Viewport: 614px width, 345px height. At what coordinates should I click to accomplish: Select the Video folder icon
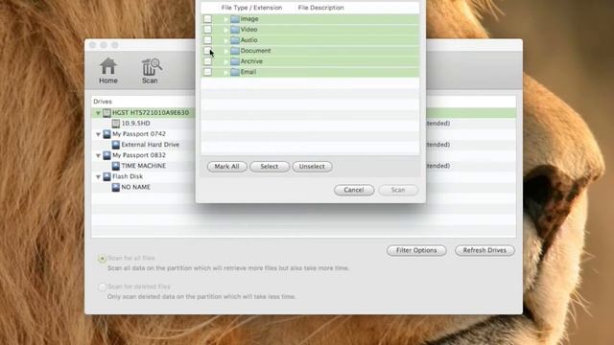click(235, 30)
